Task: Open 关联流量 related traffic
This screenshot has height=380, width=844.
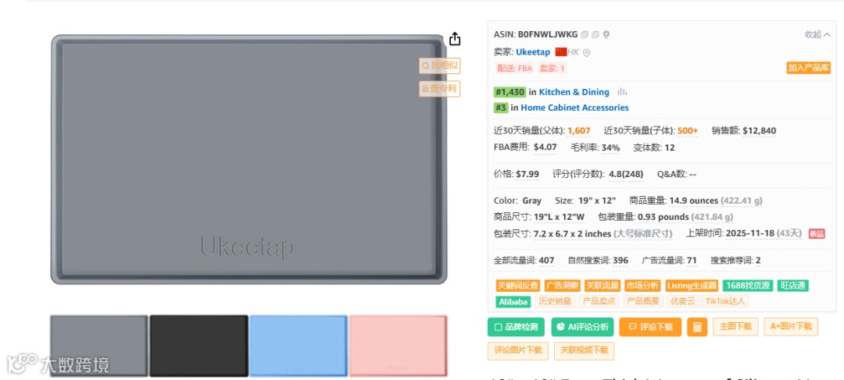Action: (603, 286)
